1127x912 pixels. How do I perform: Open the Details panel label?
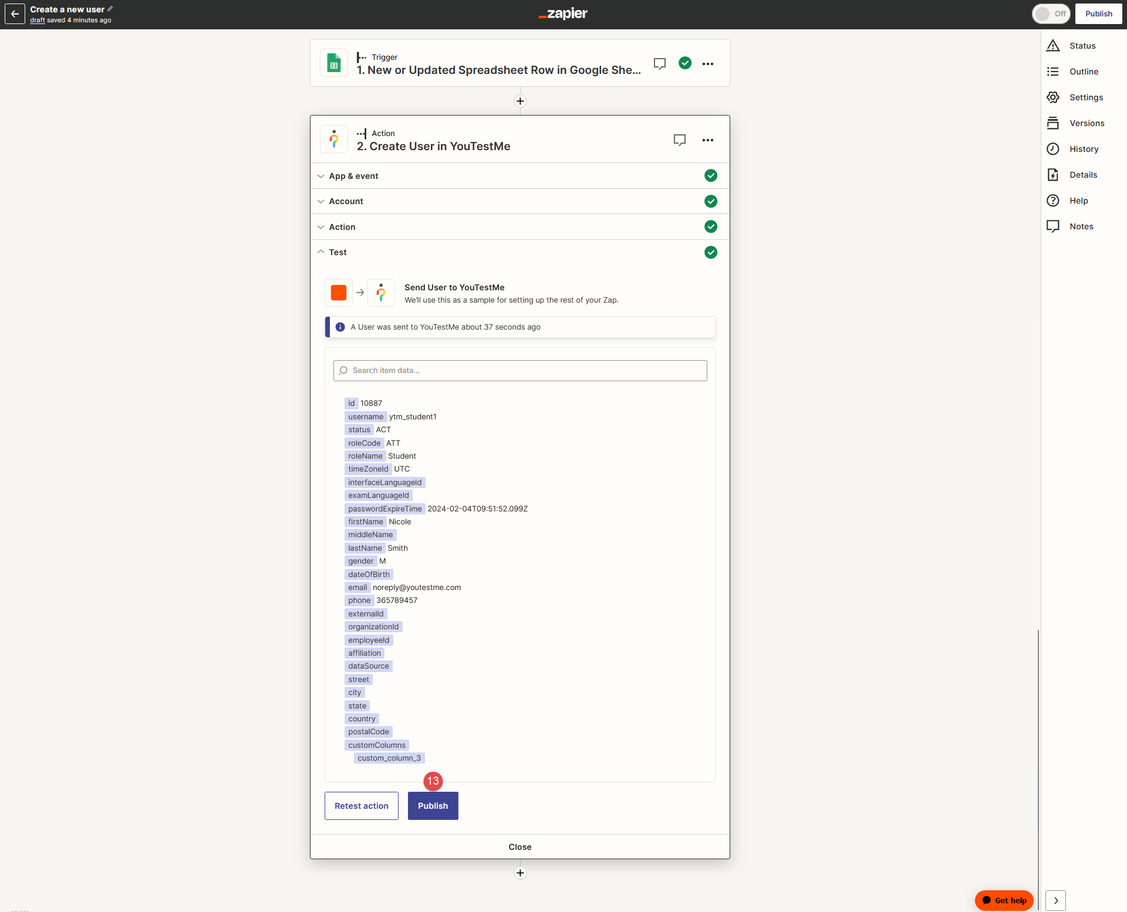1083,175
